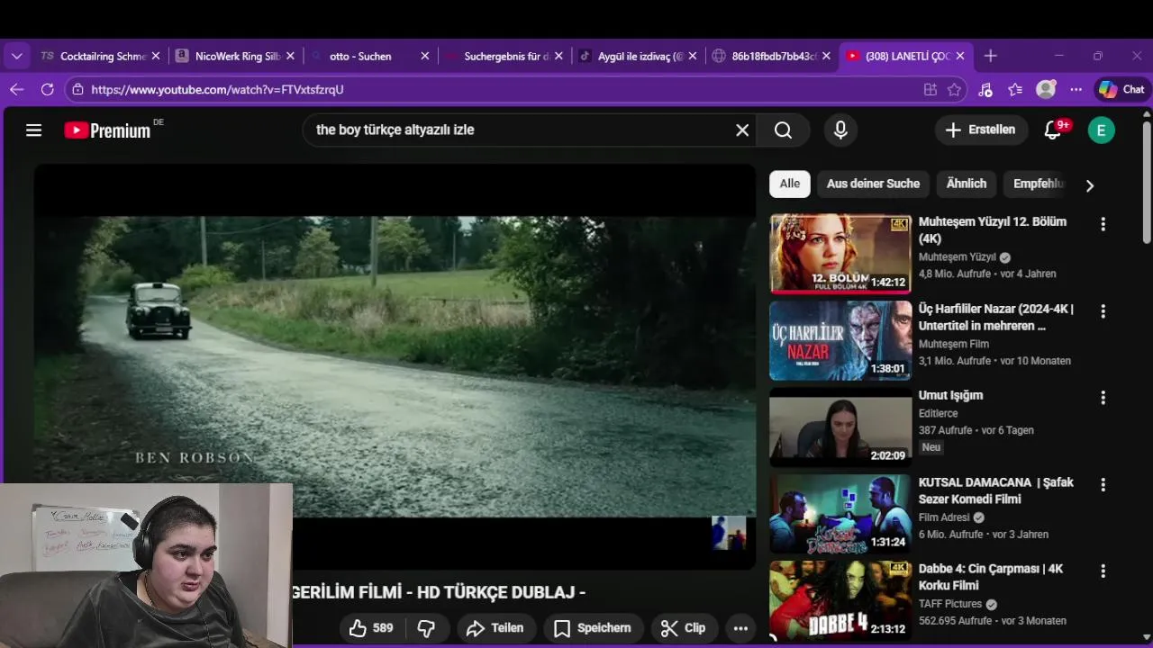Viewport: 1153px width, 648px height.
Task: Switch to otto - Suchen tab
Action: click(x=360, y=56)
